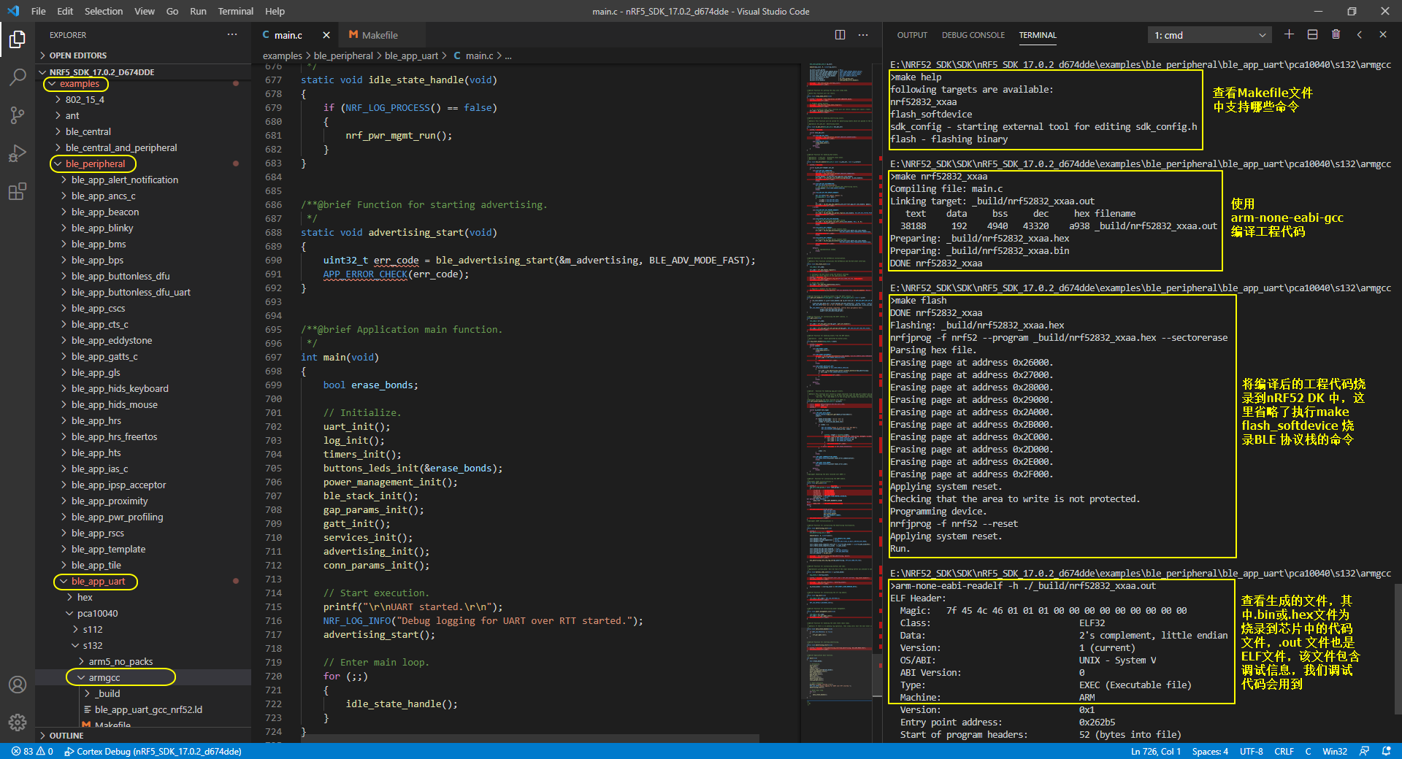The height and width of the screenshot is (759, 1402).
Task: Create a new terminal with plus icon
Action: 1289,34
